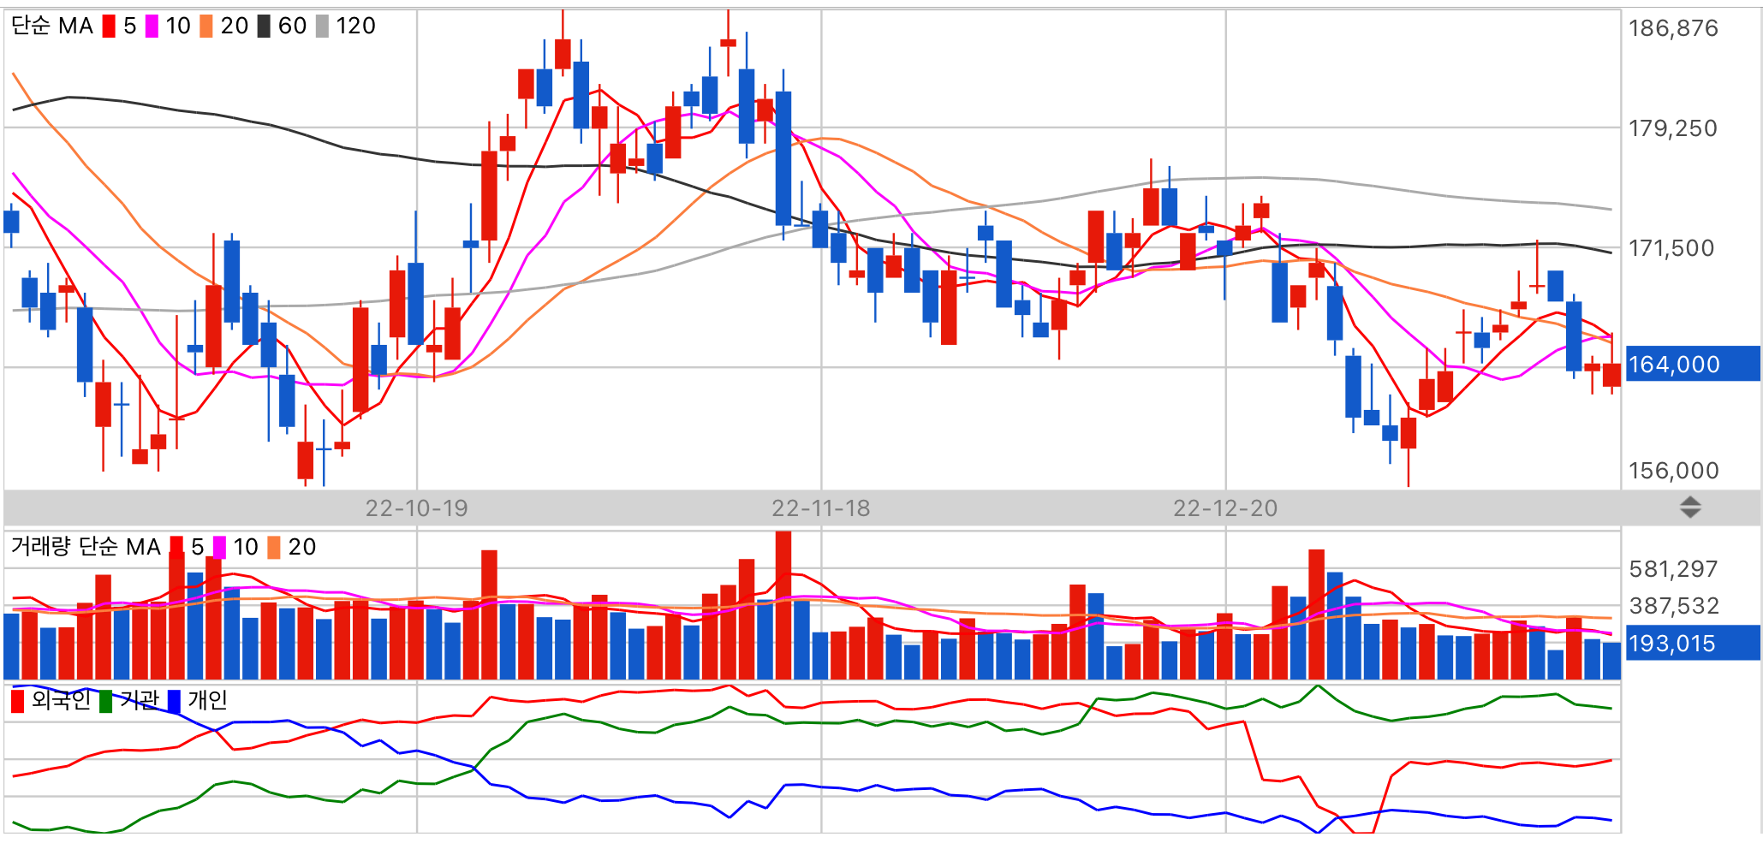Click the 186,876 price axis label
This screenshot has width=1763, height=849.
(1673, 28)
